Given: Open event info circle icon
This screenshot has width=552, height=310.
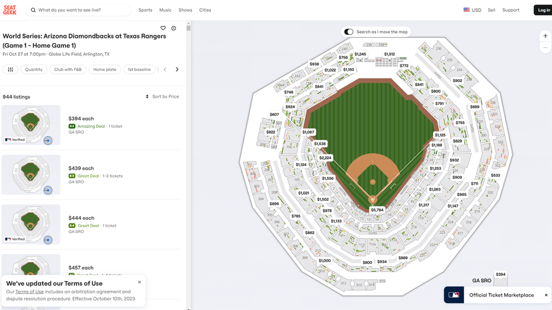Looking at the screenshot, I should [174, 28].
